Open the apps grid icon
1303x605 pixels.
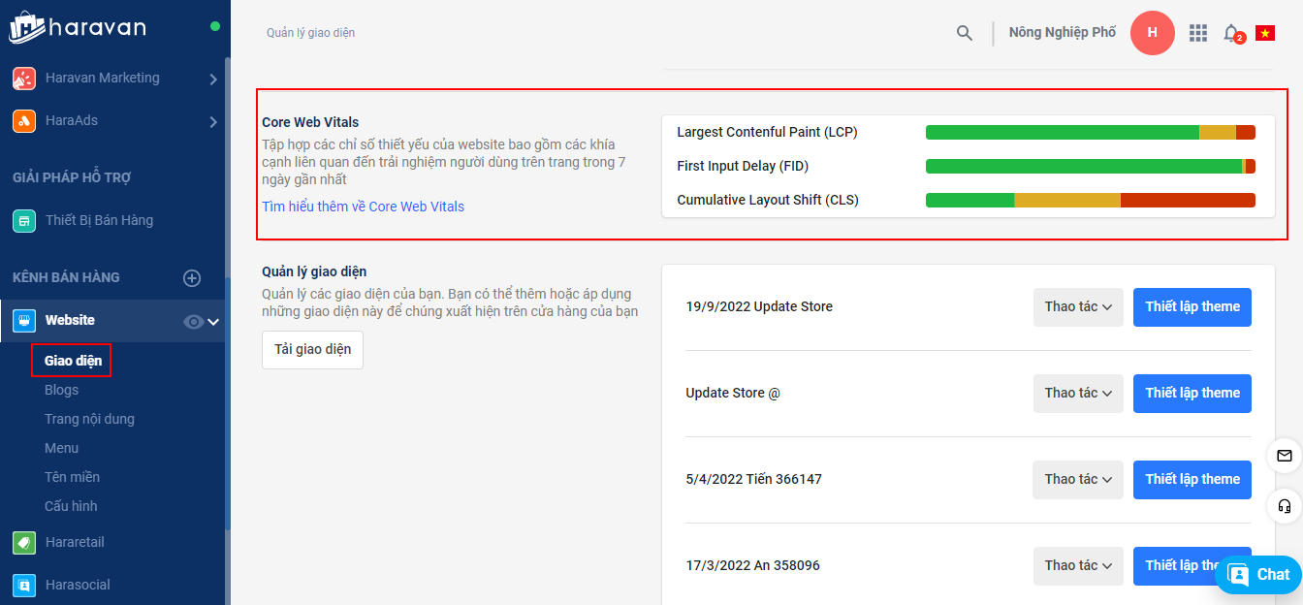click(x=1198, y=33)
